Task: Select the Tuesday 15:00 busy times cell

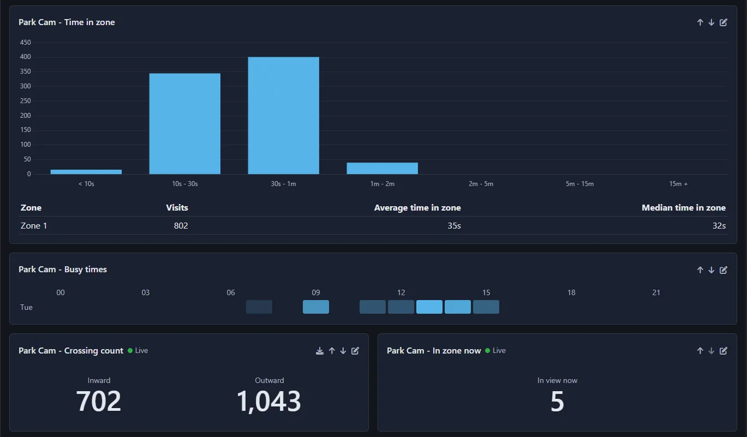Action: (486, 307)
